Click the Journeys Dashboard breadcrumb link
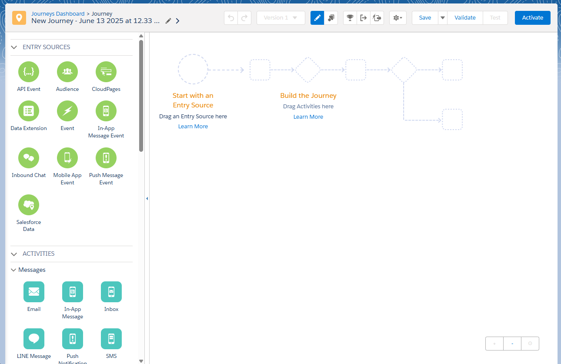 pyautogui.click(x=58, y=13)
